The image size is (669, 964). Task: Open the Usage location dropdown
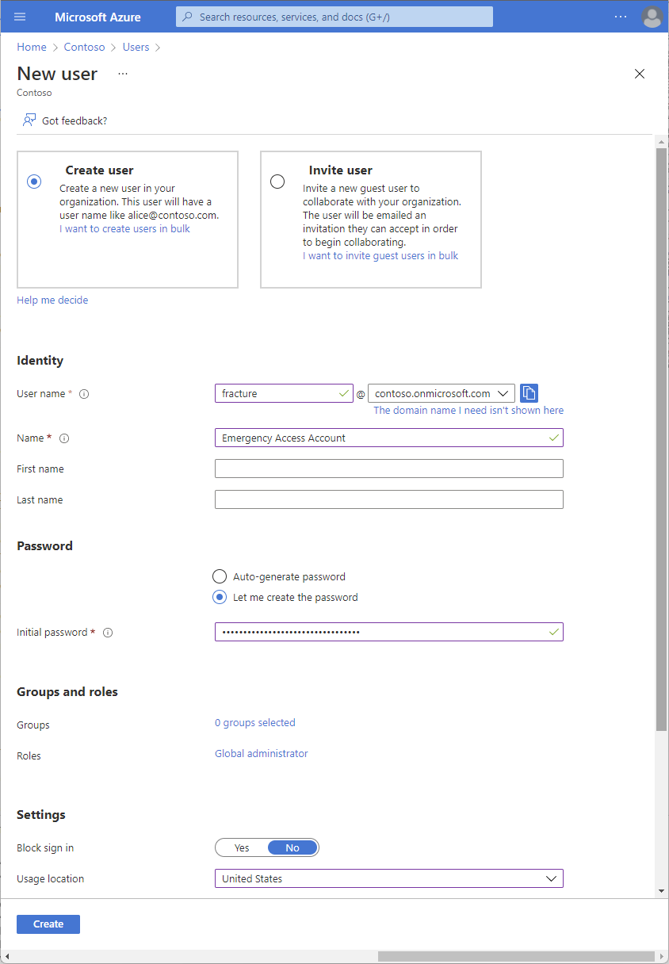click(x=389, y=878)
